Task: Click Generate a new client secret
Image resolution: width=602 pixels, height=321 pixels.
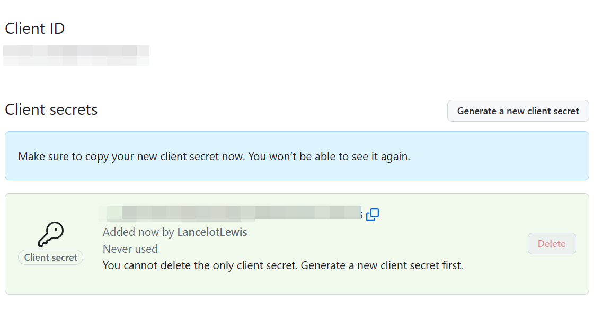Action: pos(518,111)
